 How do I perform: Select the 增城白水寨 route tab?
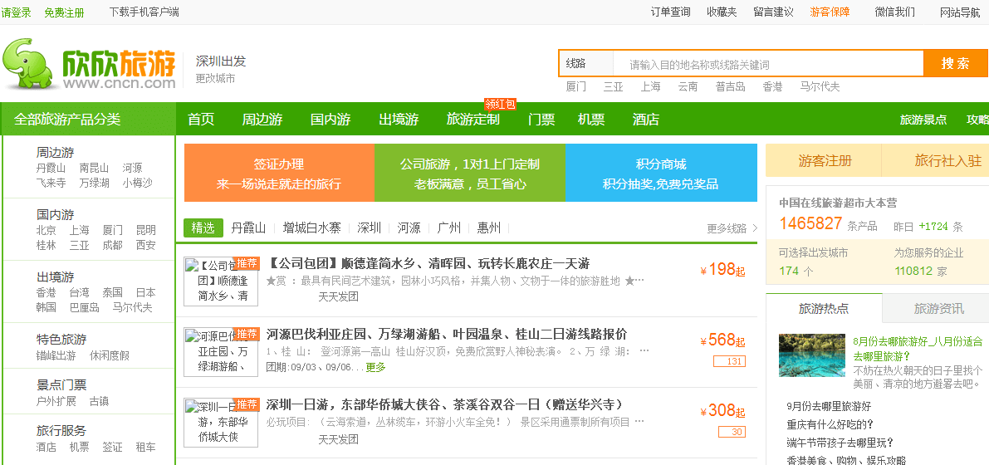click(x=311, y=228)
